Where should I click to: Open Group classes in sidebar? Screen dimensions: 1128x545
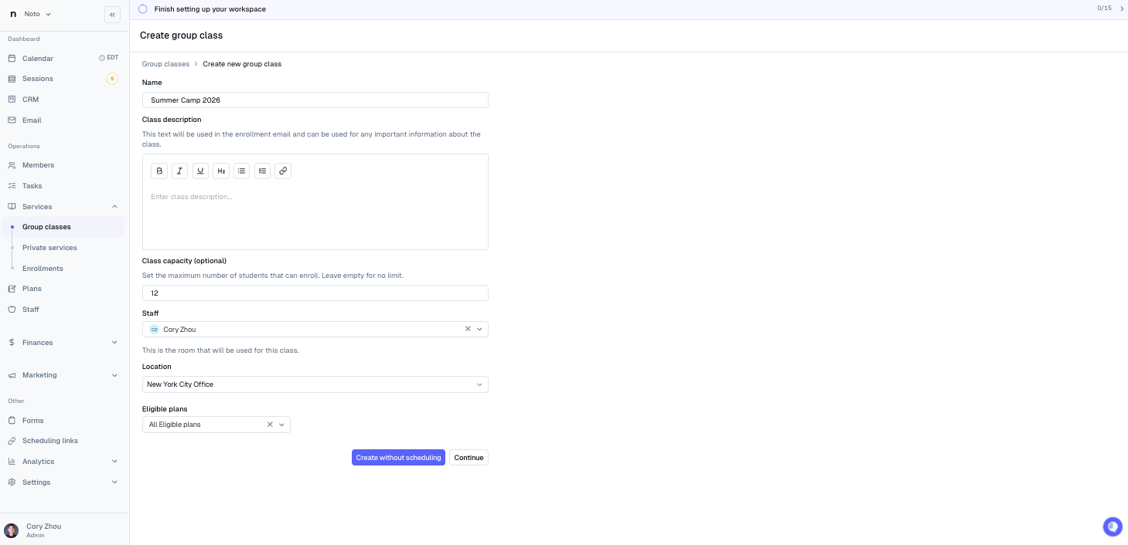63,227
